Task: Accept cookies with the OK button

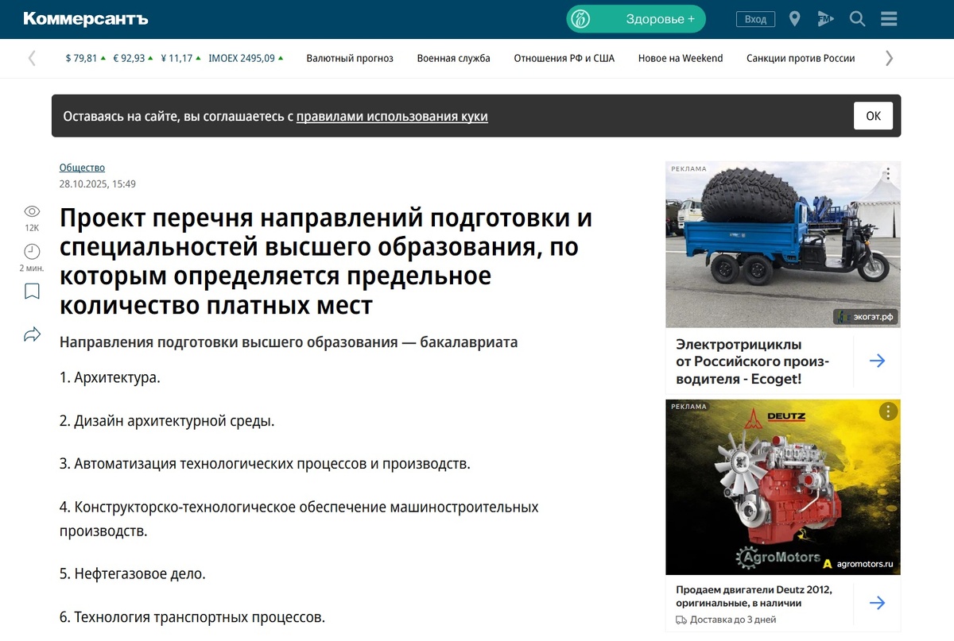Action: pos(872,116)
